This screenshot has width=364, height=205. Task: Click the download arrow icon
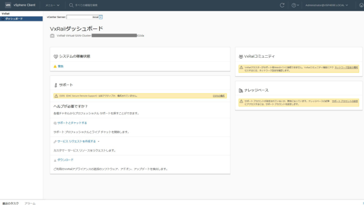pyautogui.click(x=55, y=160)
